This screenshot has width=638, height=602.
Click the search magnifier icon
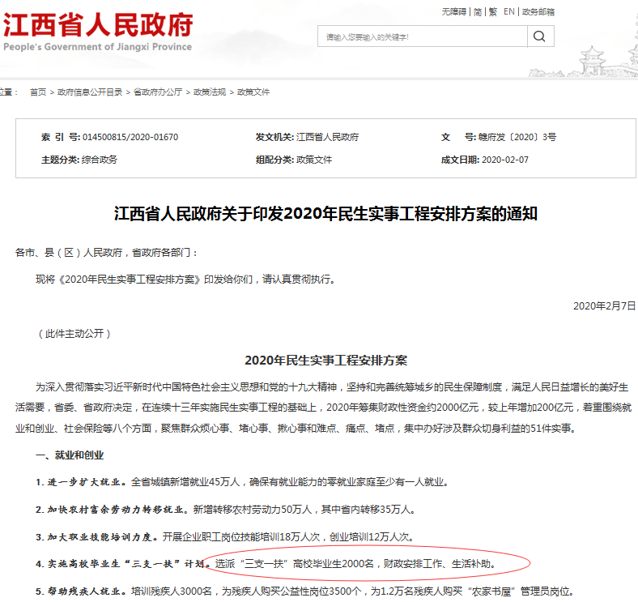[540, 36]
